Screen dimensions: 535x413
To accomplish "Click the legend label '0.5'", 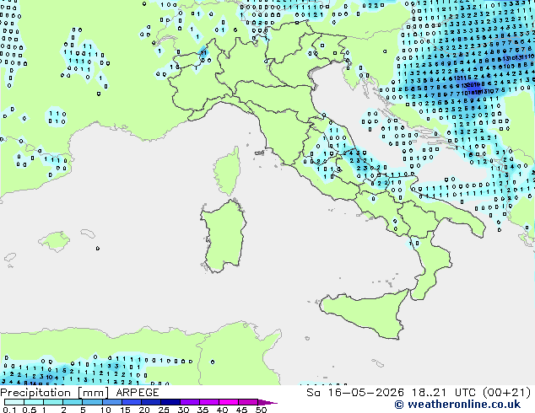I will (x=30, y=410).
